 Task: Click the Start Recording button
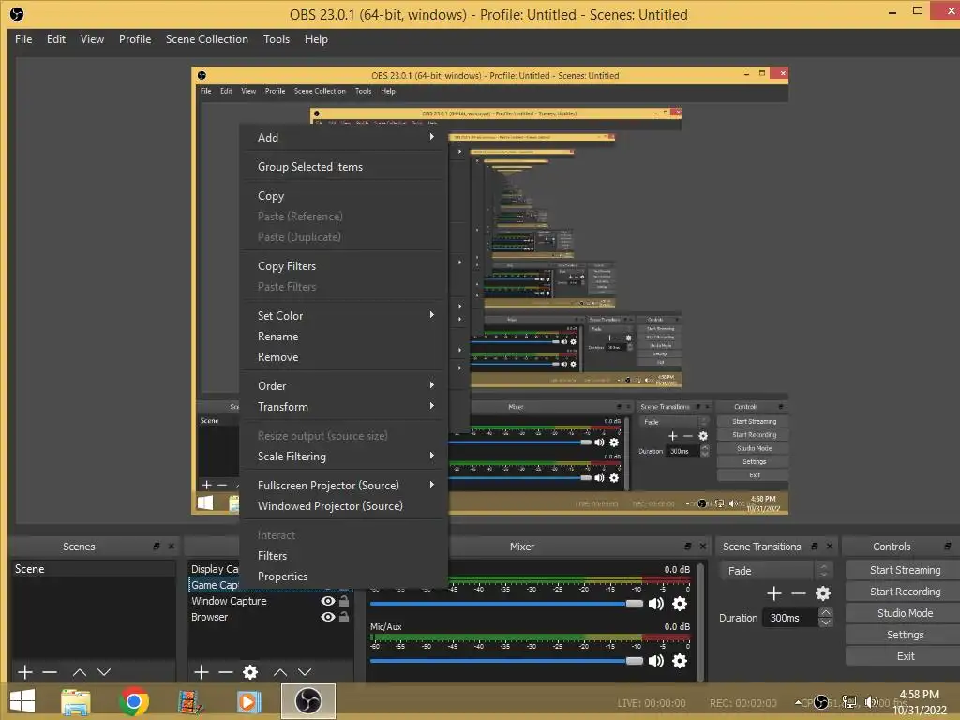(x=905, y=592)
